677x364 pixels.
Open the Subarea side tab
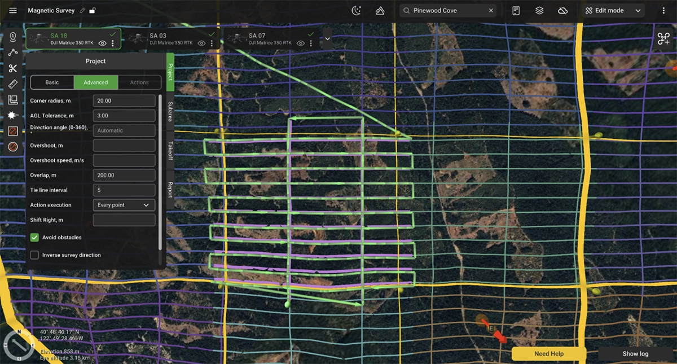point(170,111)
